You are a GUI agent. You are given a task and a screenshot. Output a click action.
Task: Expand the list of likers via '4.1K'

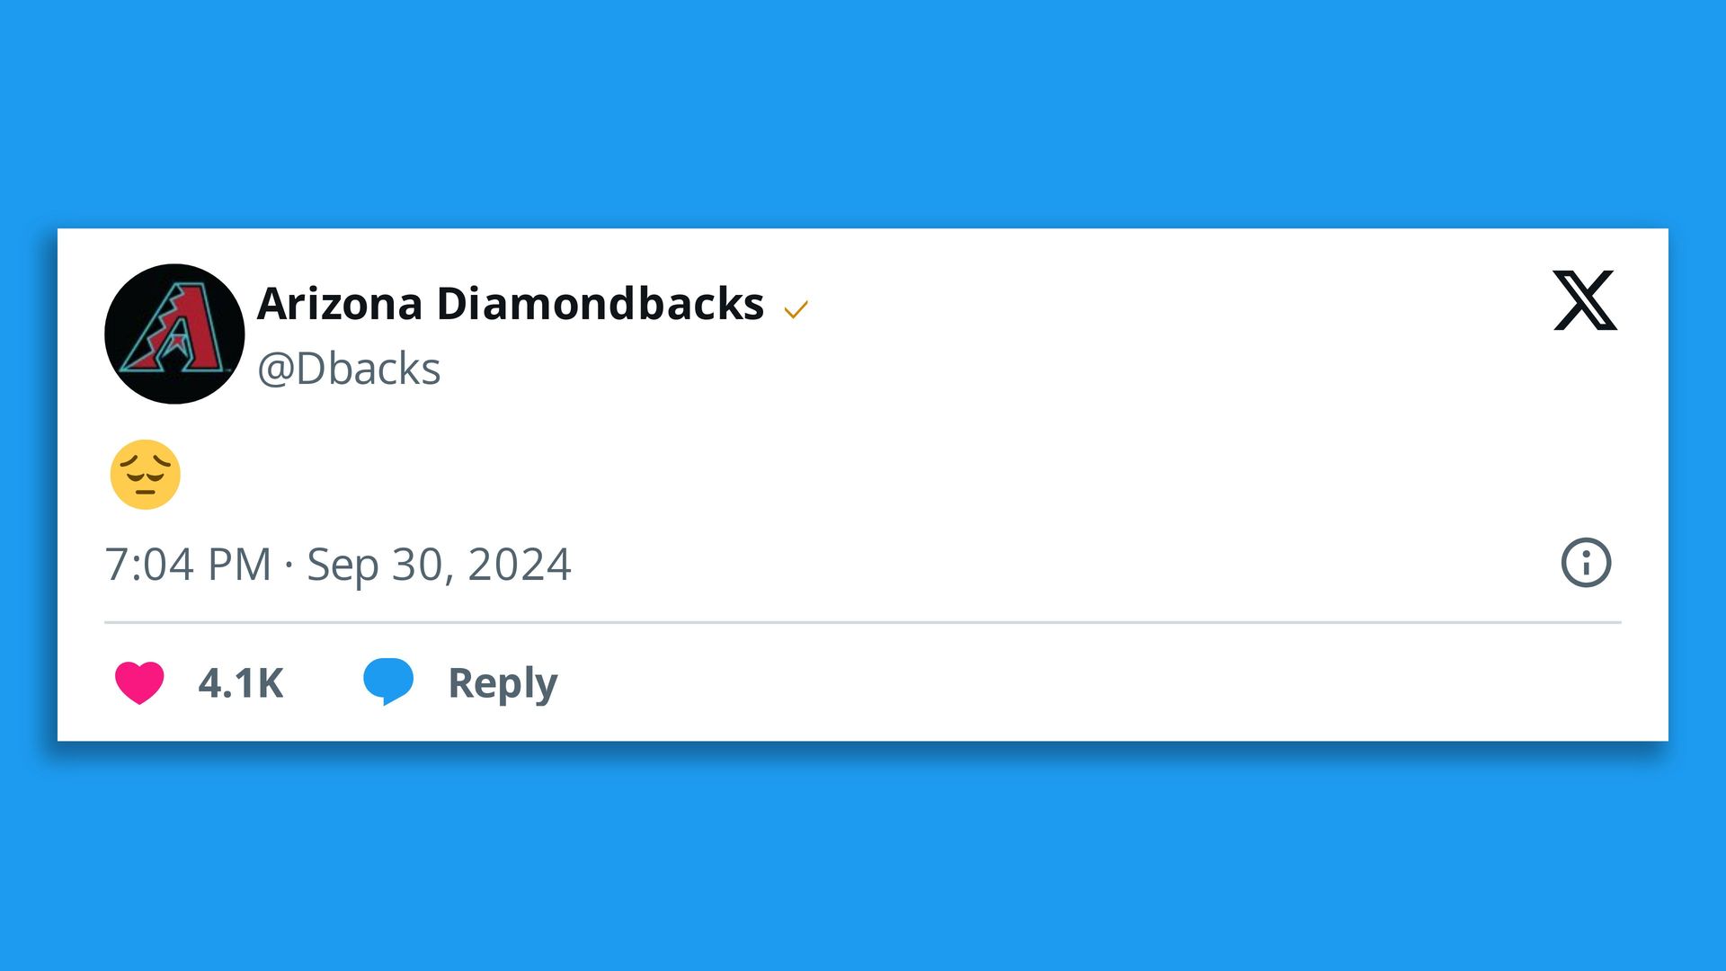pos(241,683)
